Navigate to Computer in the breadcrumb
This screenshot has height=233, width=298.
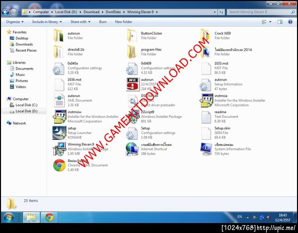(41, 12)
